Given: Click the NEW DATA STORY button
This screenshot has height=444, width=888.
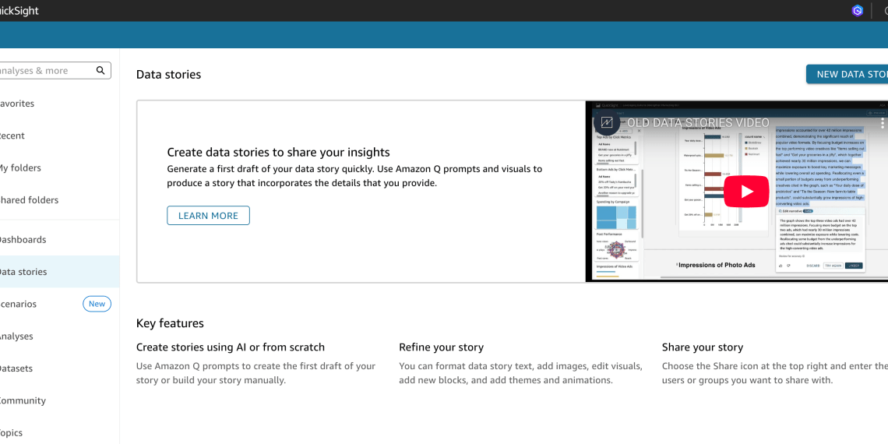Looking at the screenshot, I should pyautogui.click(x=847, y=74).
